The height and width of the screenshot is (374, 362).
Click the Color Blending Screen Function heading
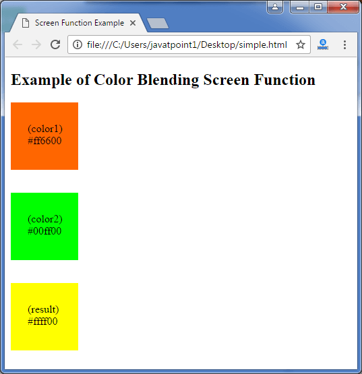(163, 80)
